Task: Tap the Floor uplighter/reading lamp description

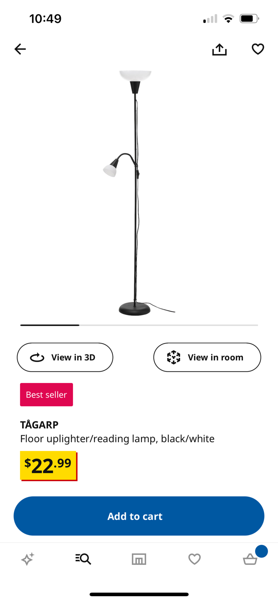Action: 117,439
